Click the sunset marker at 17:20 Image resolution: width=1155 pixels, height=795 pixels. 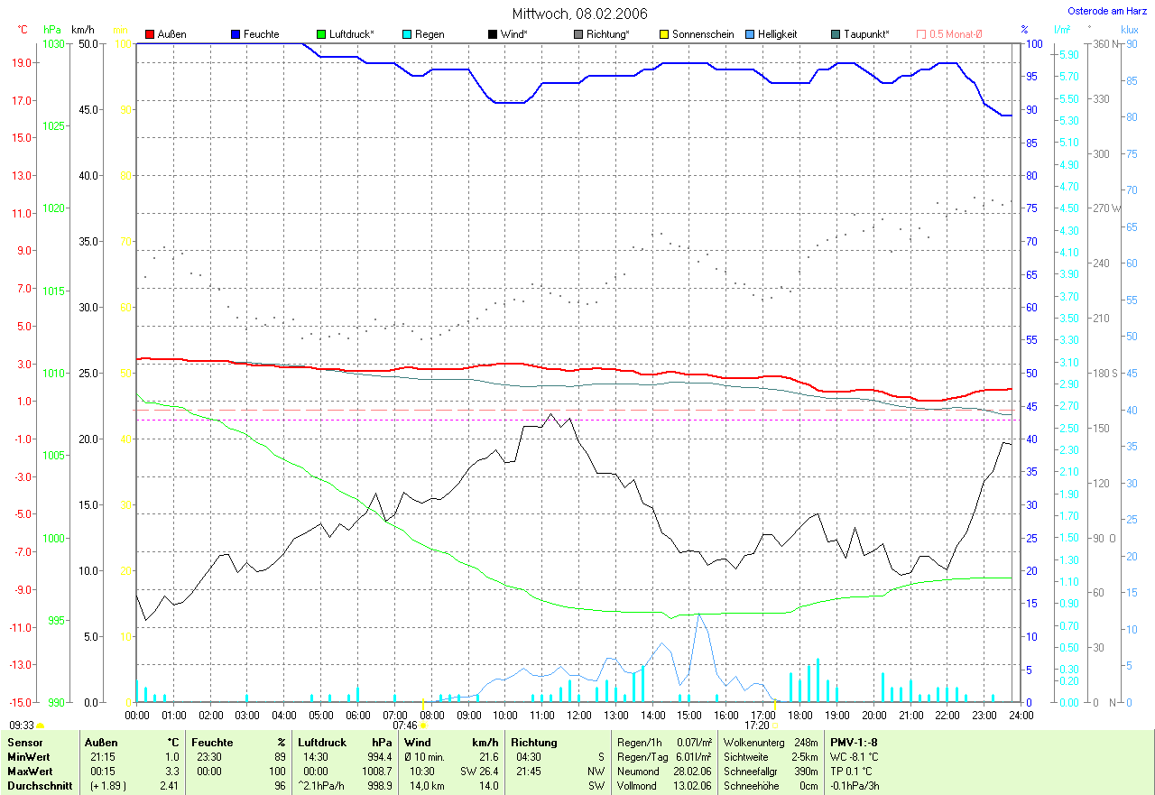pos(774,725)
